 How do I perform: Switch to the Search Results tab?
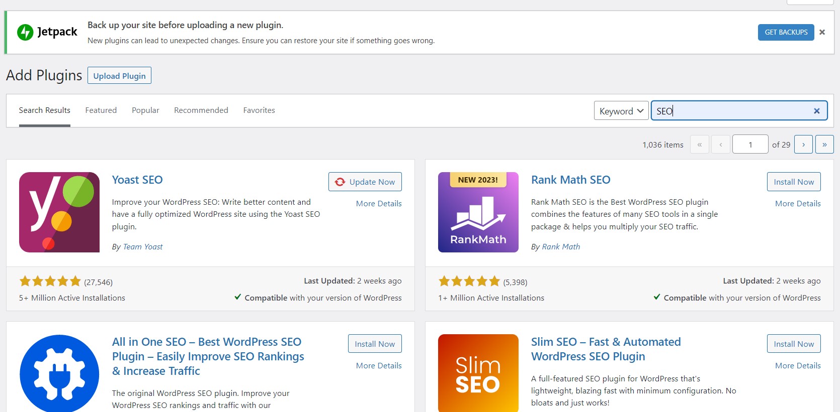[x=45, y=110]
